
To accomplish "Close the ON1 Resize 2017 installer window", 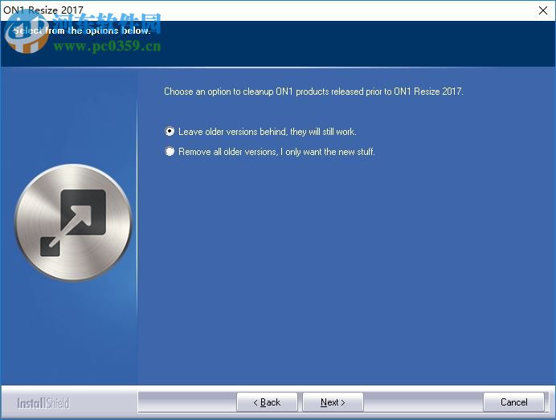I will point(543,10).
